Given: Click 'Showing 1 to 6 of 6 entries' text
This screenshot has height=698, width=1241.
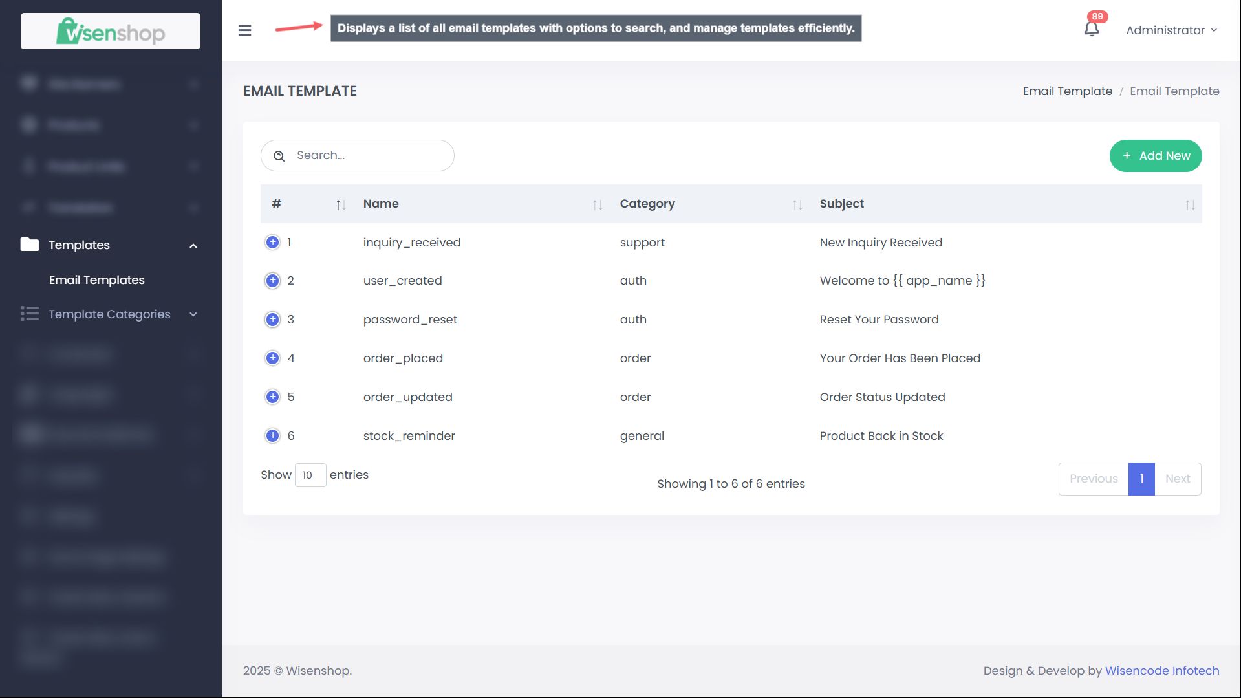Looking at the screenshot, I should (731, 484).
